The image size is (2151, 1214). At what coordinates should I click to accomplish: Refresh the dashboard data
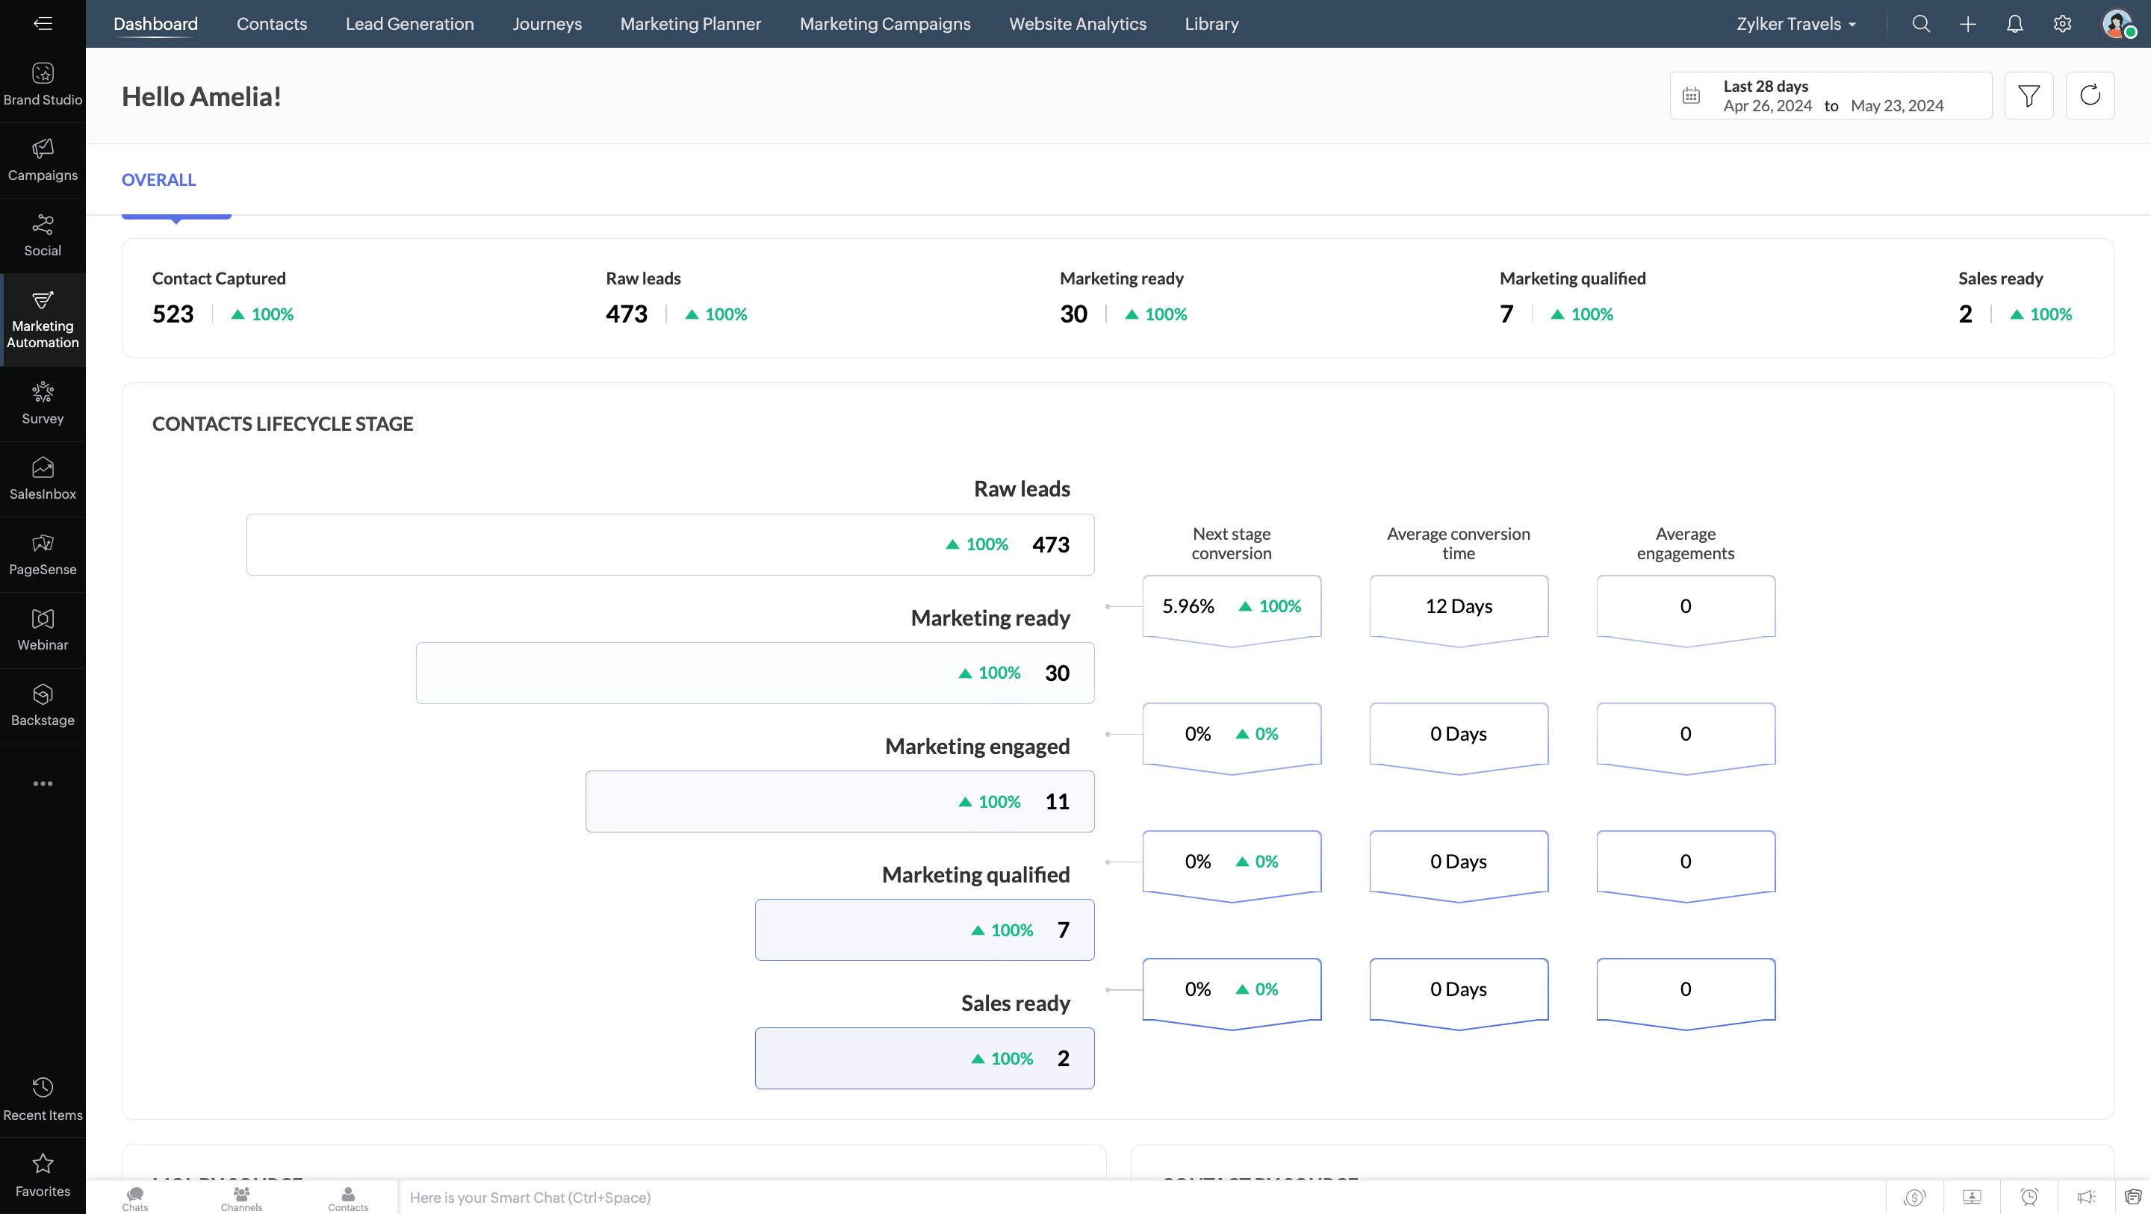[2089, 96]
